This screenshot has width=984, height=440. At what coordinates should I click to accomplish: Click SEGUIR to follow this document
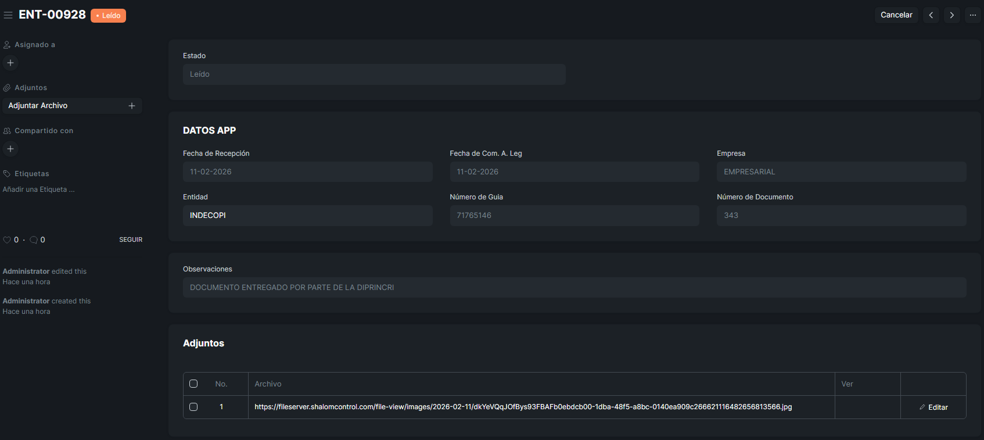pyautogui.click(x=131, y=239)
